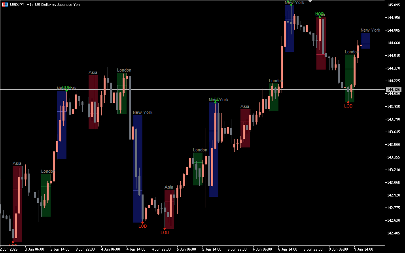
Task: Click the 144.126 current price tag
Action: pos(394,90)
